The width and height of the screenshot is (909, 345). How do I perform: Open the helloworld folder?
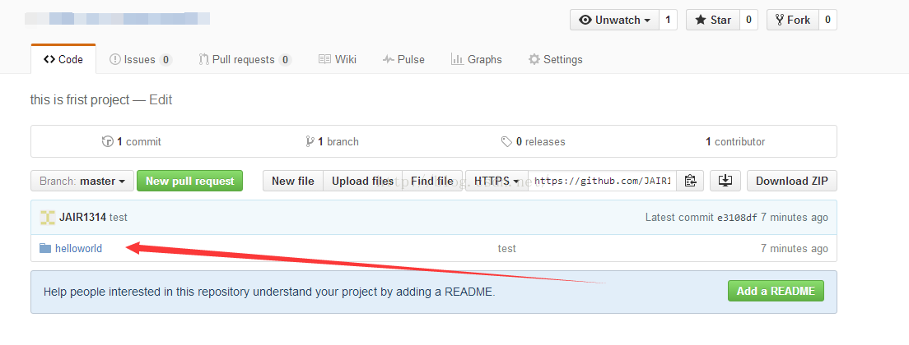pyautogui.click(x=78, y=249)
